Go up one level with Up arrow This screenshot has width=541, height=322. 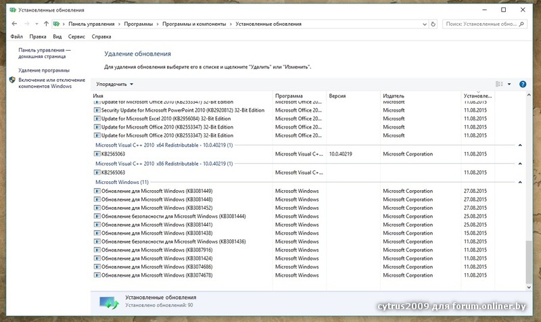tap(46, 24)
